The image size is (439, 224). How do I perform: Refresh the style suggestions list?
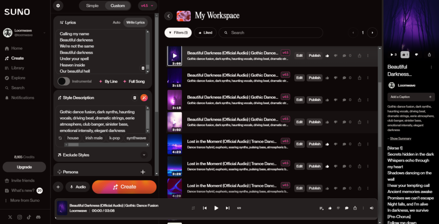pyautogui.click(x=60, y=138)
